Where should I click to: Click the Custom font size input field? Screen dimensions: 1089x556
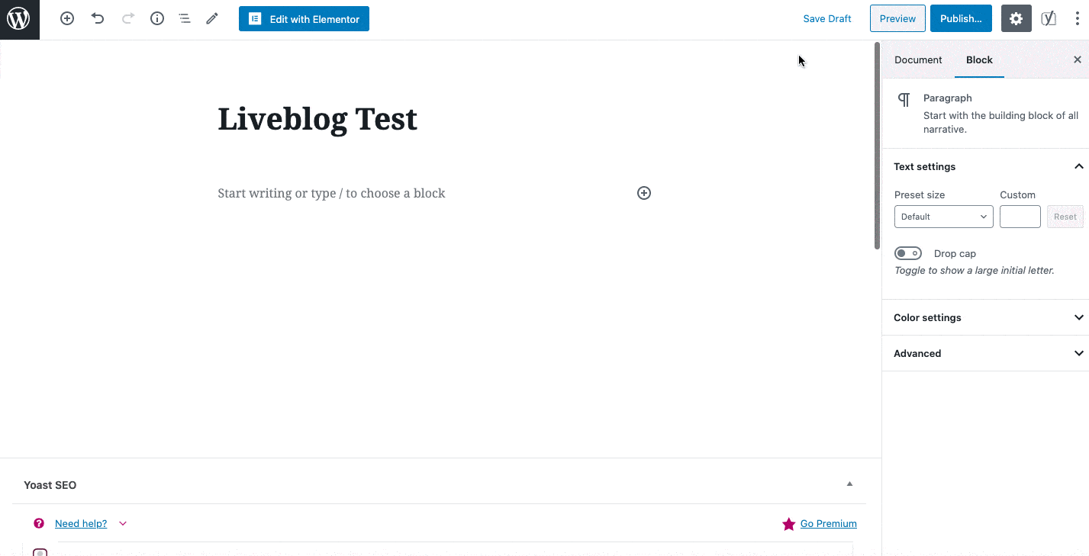tap(1020, 217)
